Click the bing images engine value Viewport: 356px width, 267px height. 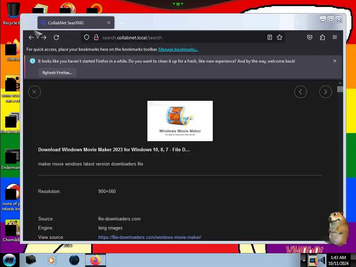coord(110,228)
